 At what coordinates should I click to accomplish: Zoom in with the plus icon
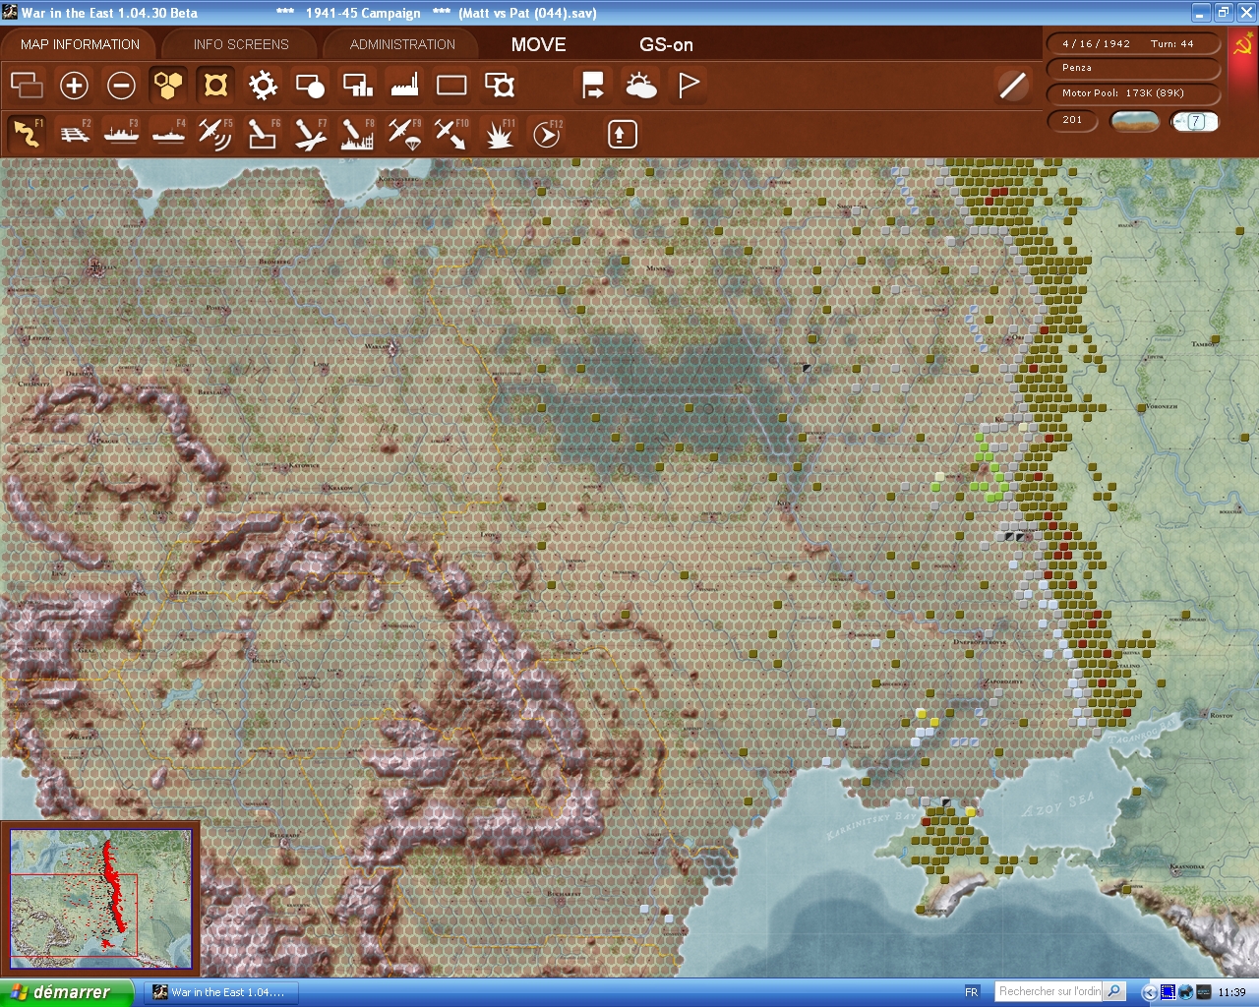point(74,86)
